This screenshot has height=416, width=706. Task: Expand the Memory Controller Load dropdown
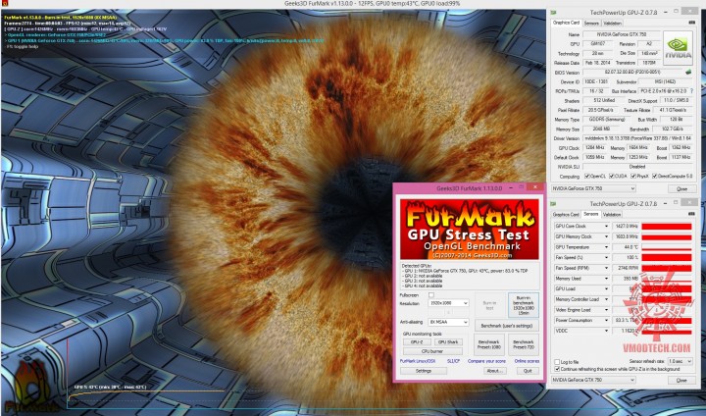tap(606, 299)
